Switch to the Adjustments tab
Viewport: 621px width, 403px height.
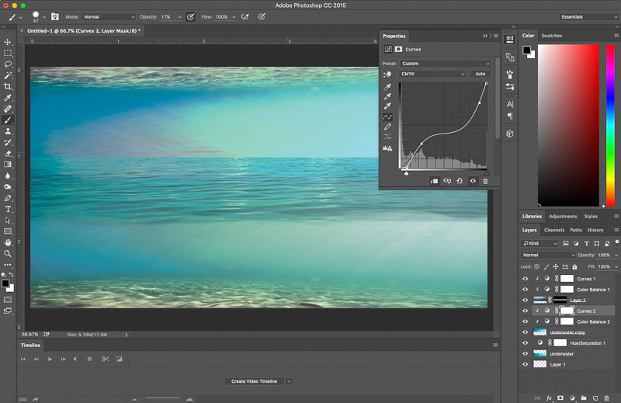pos(563,217)
